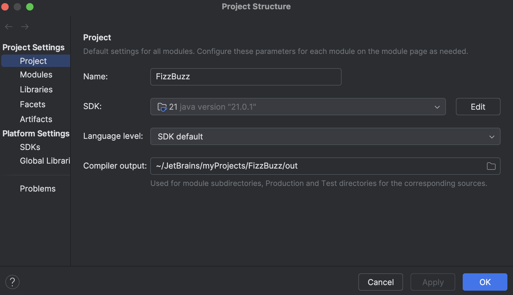513x295 pixels.
Task: Click the red close window control
Action: [x=5, y=7]
